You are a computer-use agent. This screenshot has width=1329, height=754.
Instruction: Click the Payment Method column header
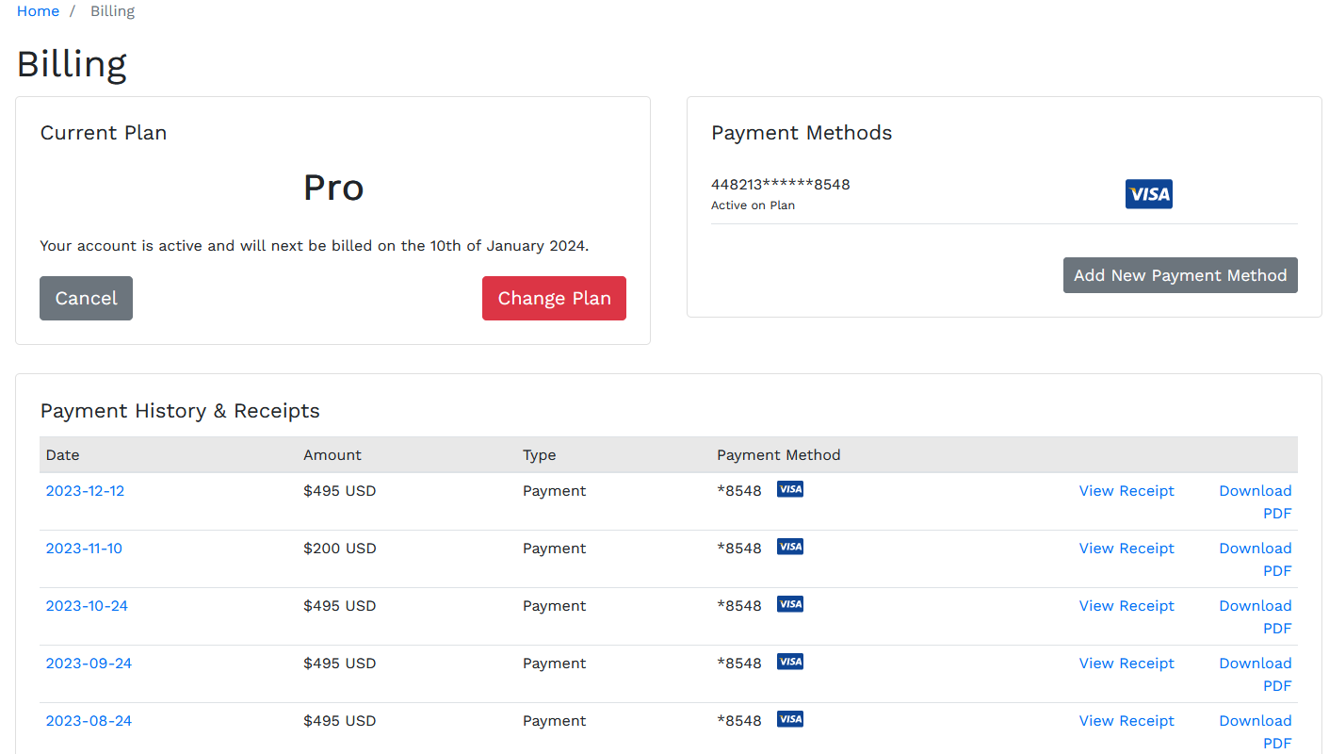click(779, 455)
